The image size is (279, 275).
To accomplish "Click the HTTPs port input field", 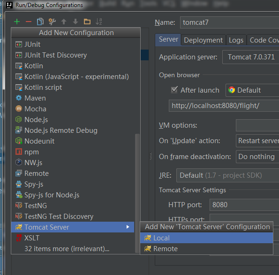I will click(x=244, y=218).
